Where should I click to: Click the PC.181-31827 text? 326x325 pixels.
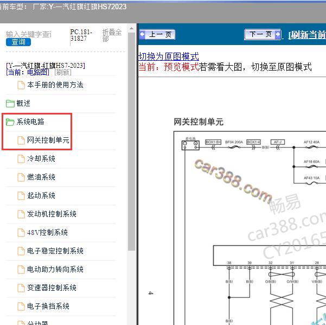tap(81, 35)
